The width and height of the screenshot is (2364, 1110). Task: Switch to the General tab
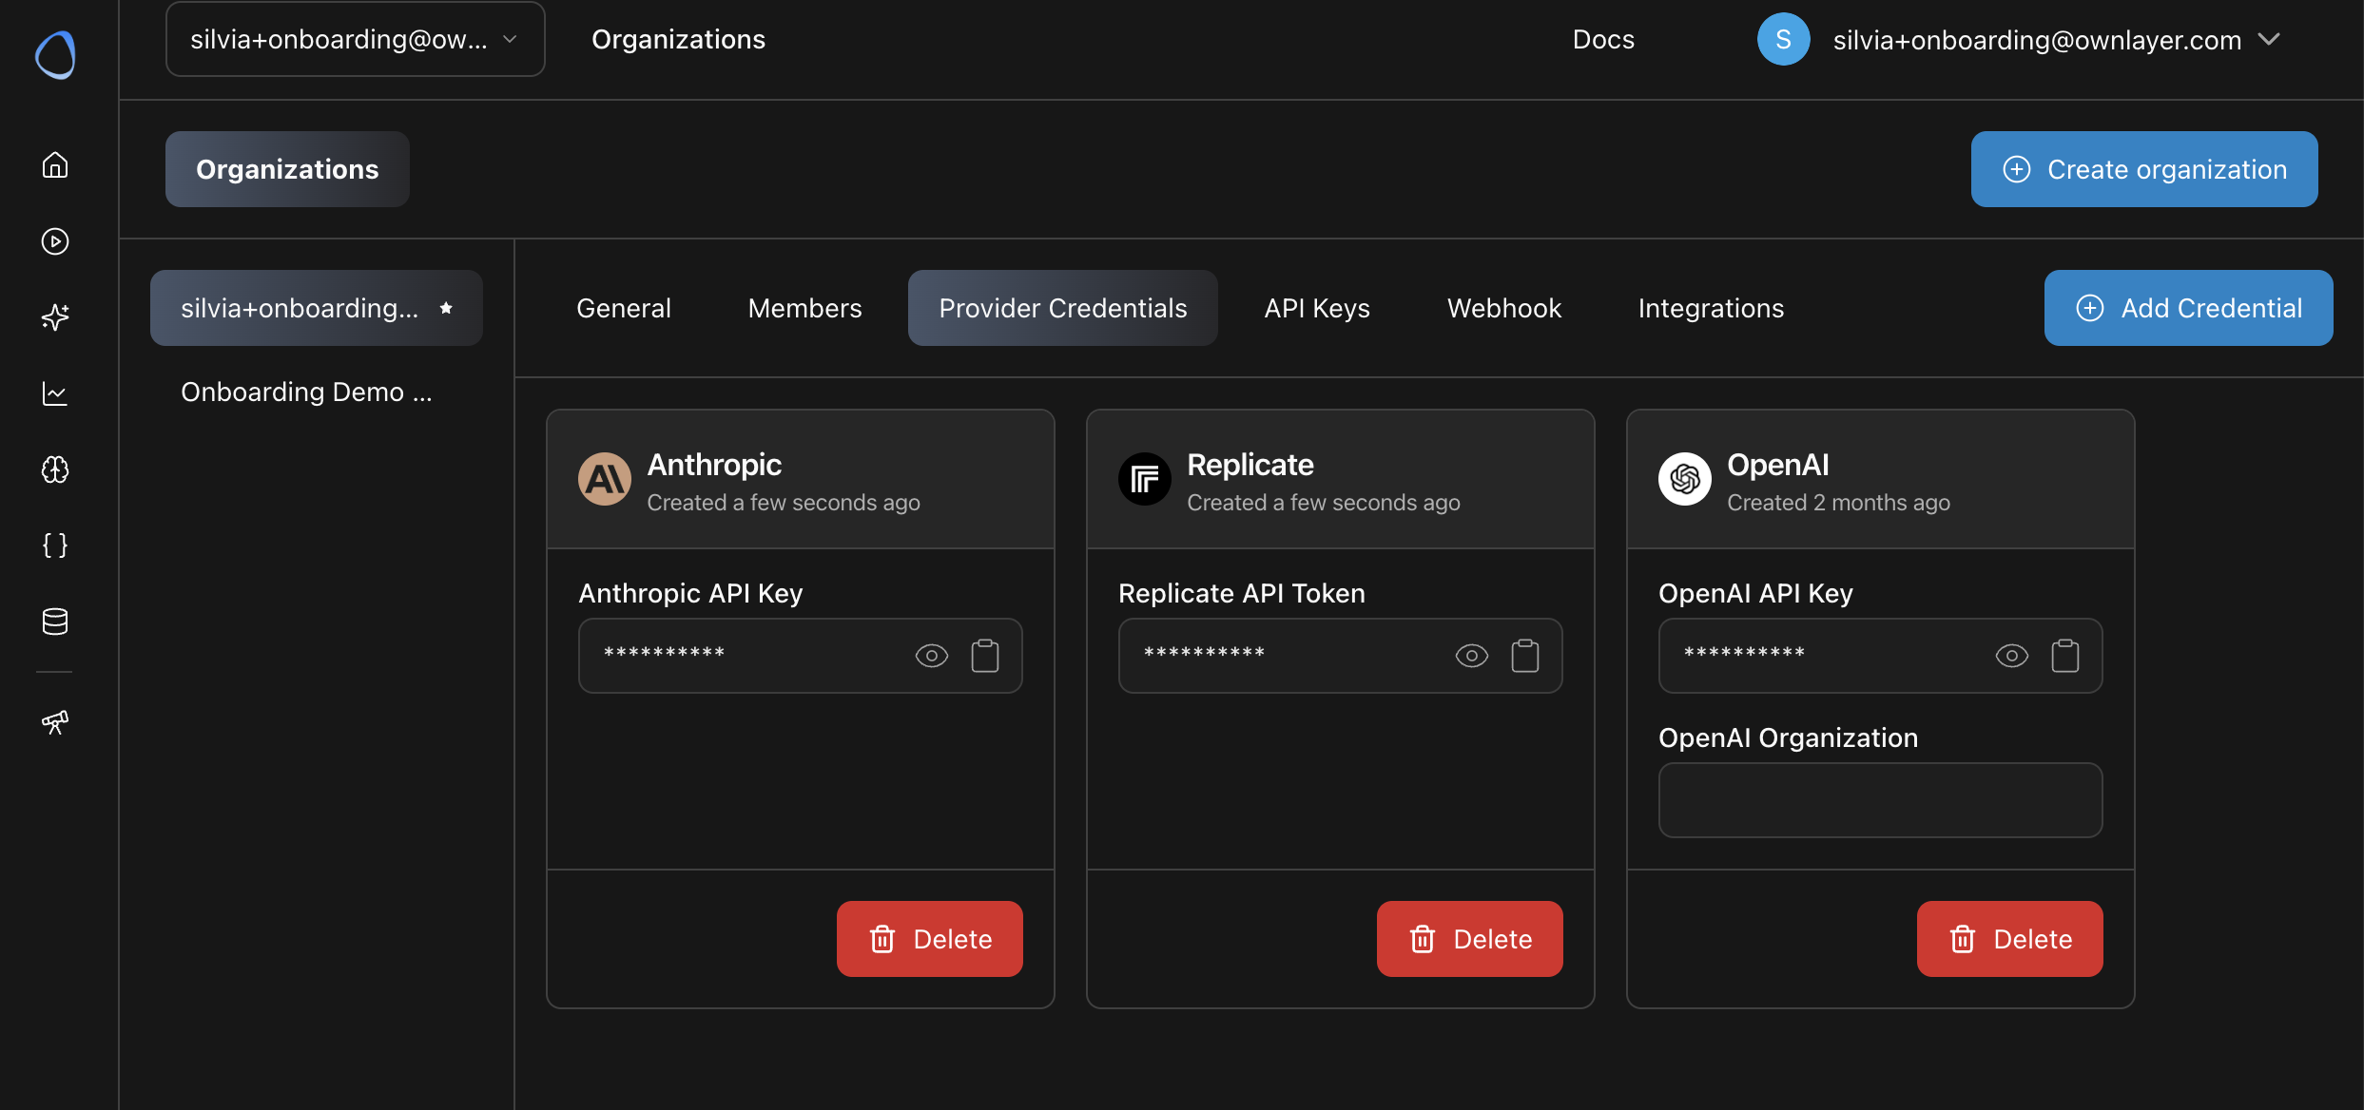(x=624, y=308)
